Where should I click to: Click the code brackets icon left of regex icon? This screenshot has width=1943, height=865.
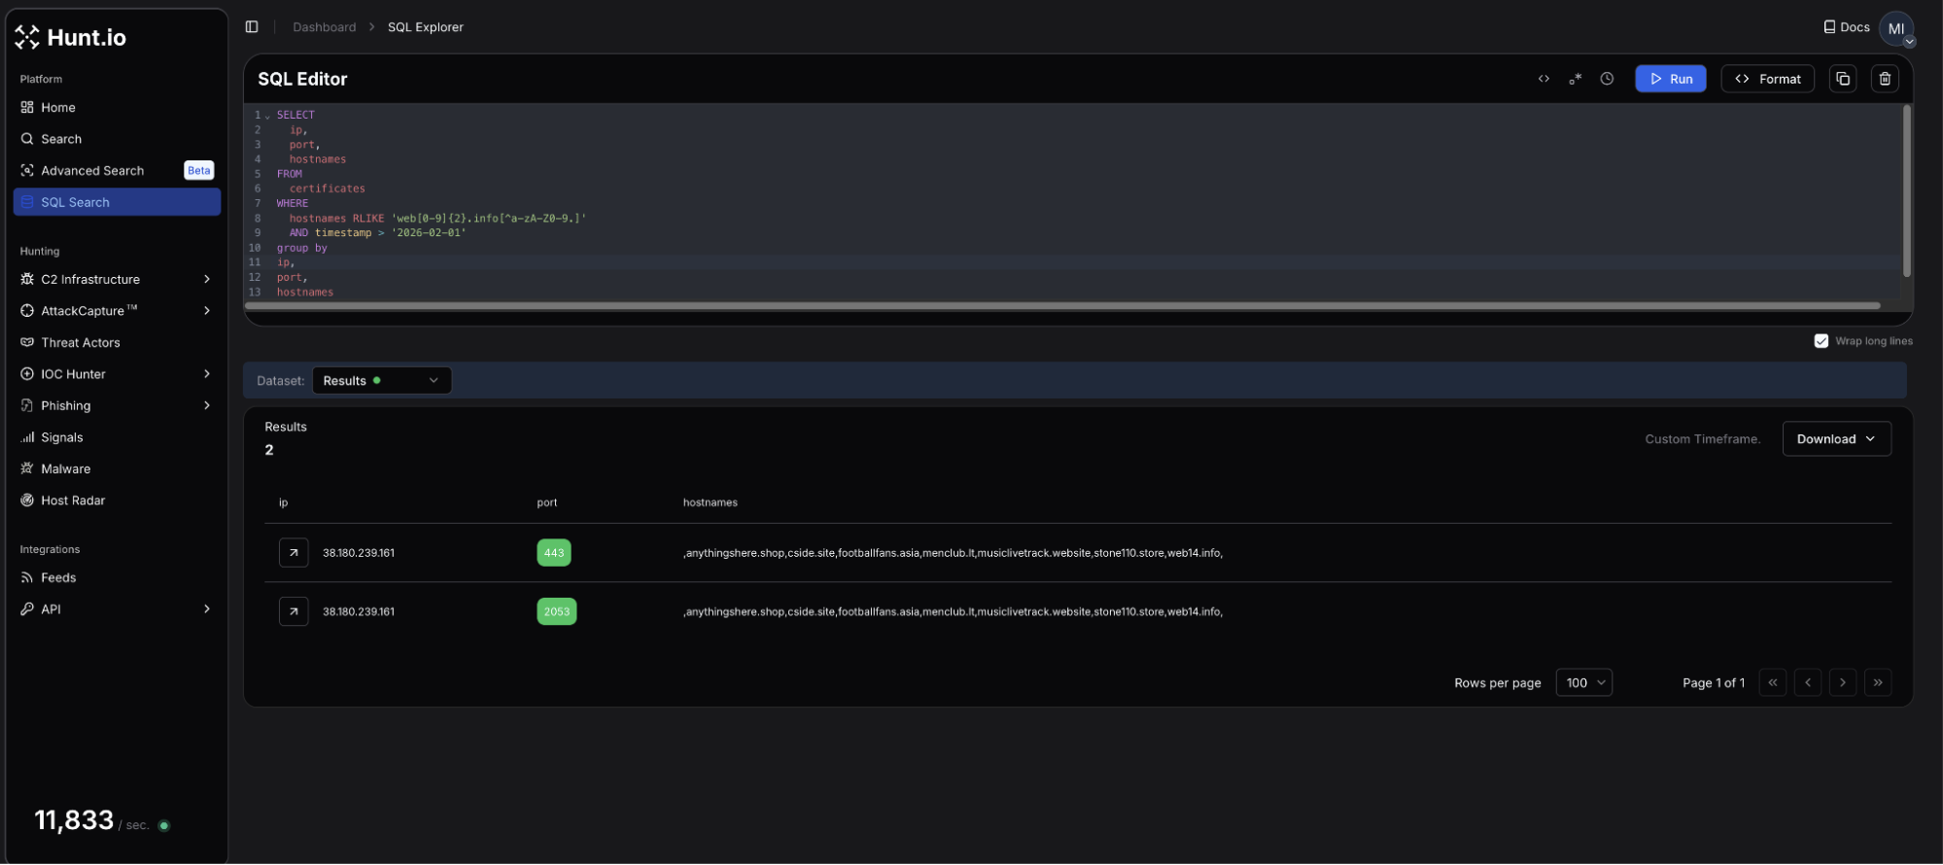[x=1544, y=79]
